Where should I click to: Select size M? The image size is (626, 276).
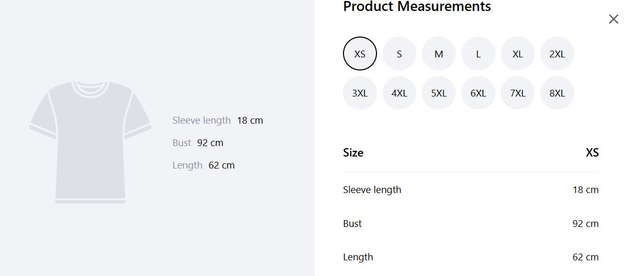[439, 53]
